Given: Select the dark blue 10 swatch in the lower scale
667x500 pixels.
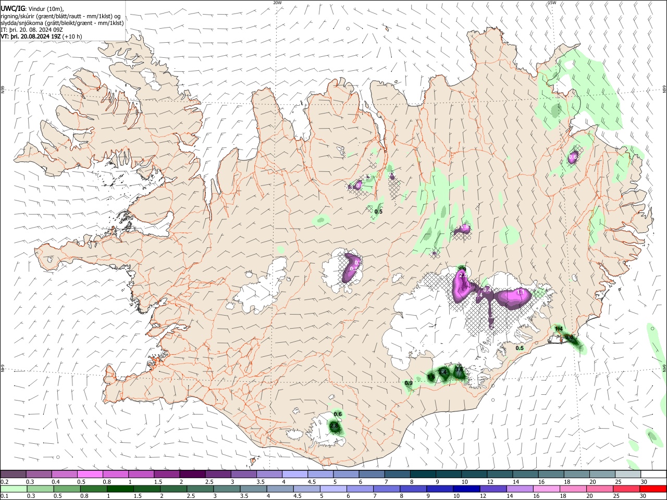Looking at the screenshot, I should (466, 489).
